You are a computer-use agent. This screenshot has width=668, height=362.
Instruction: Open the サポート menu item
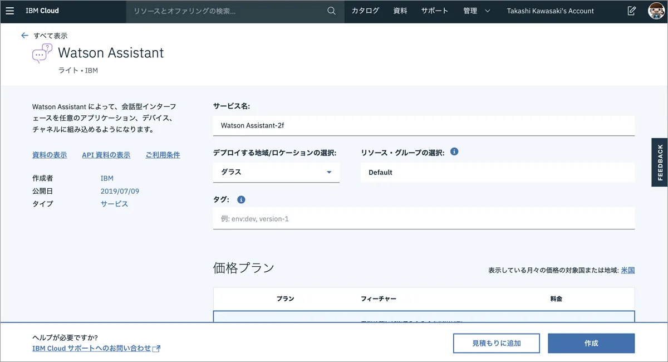click(x=435, y=11)
